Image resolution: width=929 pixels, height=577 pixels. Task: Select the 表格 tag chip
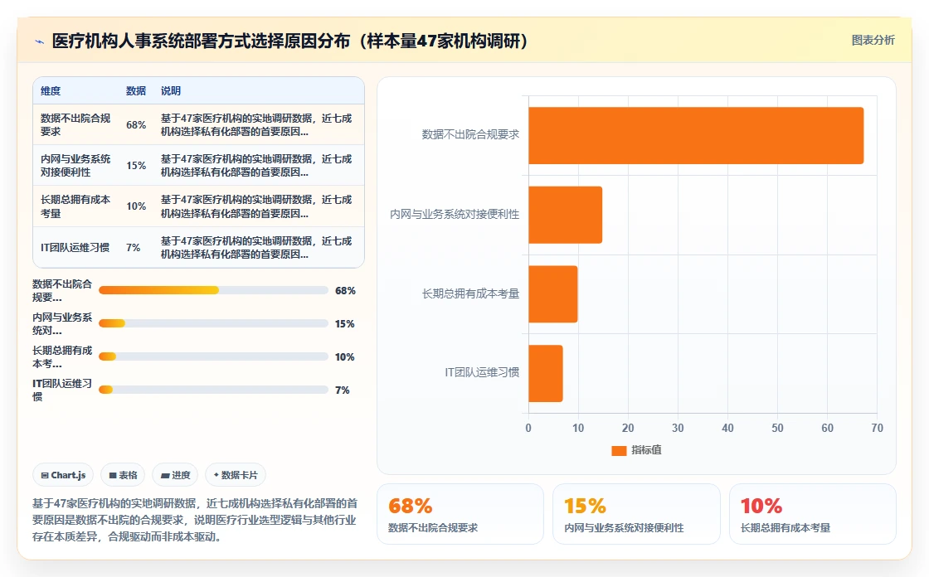coord(123,475)
